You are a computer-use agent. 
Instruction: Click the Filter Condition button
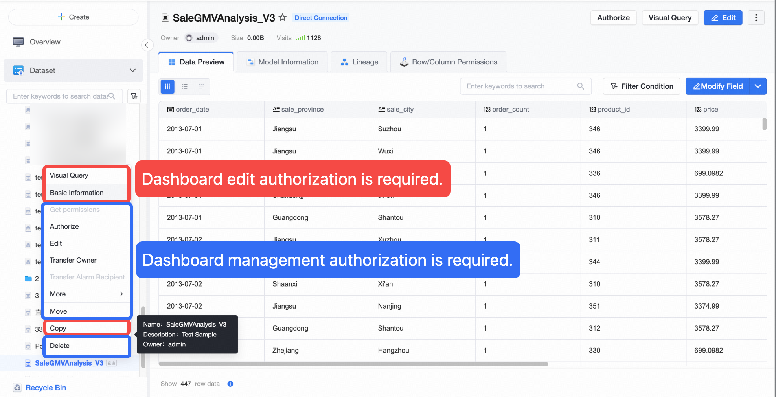[642, 86]
